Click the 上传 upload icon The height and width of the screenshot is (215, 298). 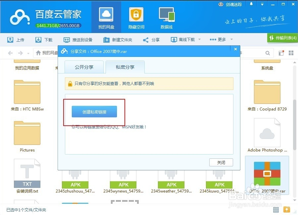tap(10, 40)
